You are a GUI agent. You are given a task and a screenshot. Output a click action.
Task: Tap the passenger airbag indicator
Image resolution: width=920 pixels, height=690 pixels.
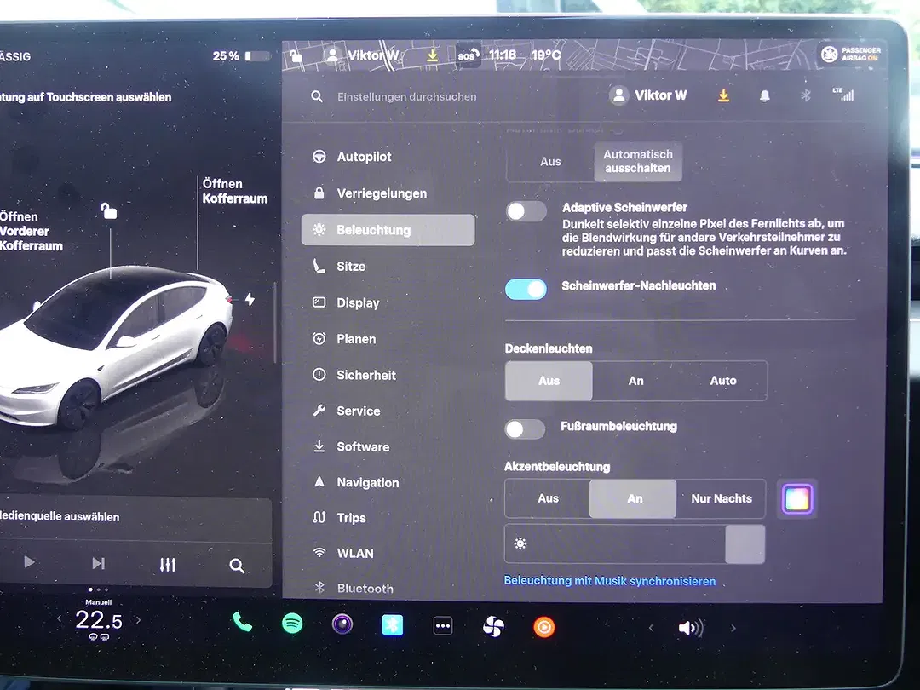(851, 55)
